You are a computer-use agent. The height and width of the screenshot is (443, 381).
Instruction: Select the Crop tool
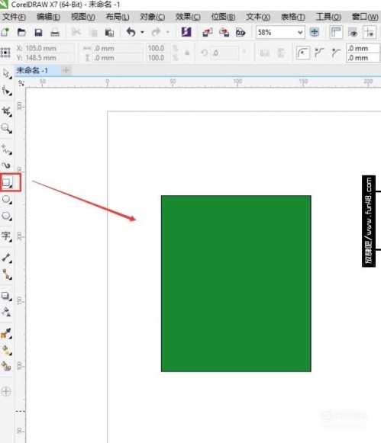point(7,111)
